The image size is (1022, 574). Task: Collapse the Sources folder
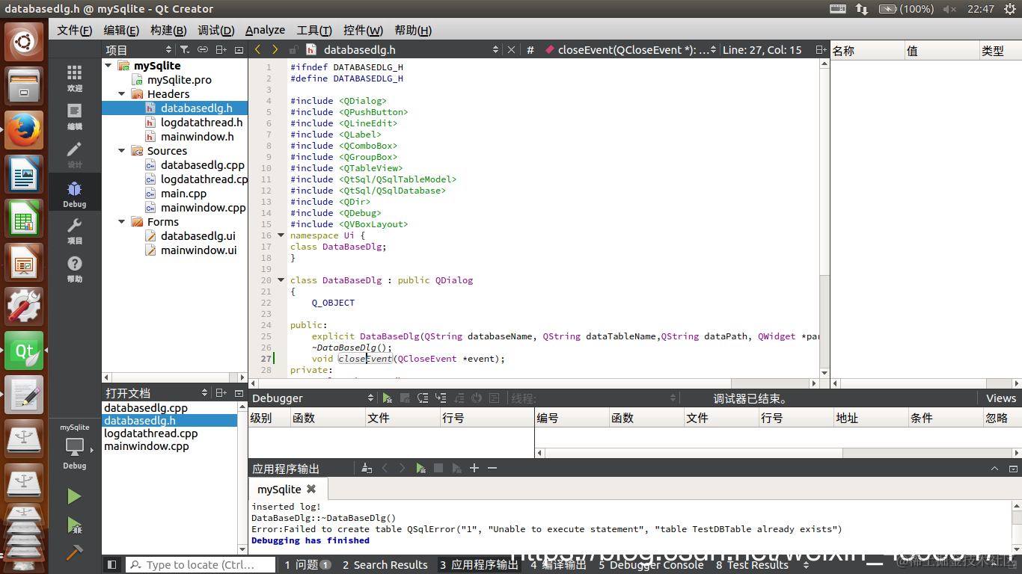pos(122,151)
